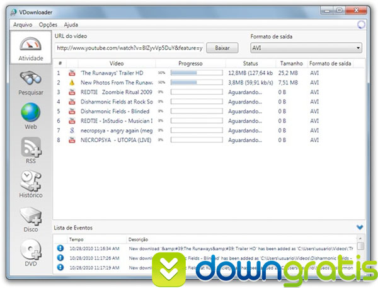The image size is (378, 288).
Task: Click warning icon of New Photos From The Runaways
Action: (x=72, y=83)
